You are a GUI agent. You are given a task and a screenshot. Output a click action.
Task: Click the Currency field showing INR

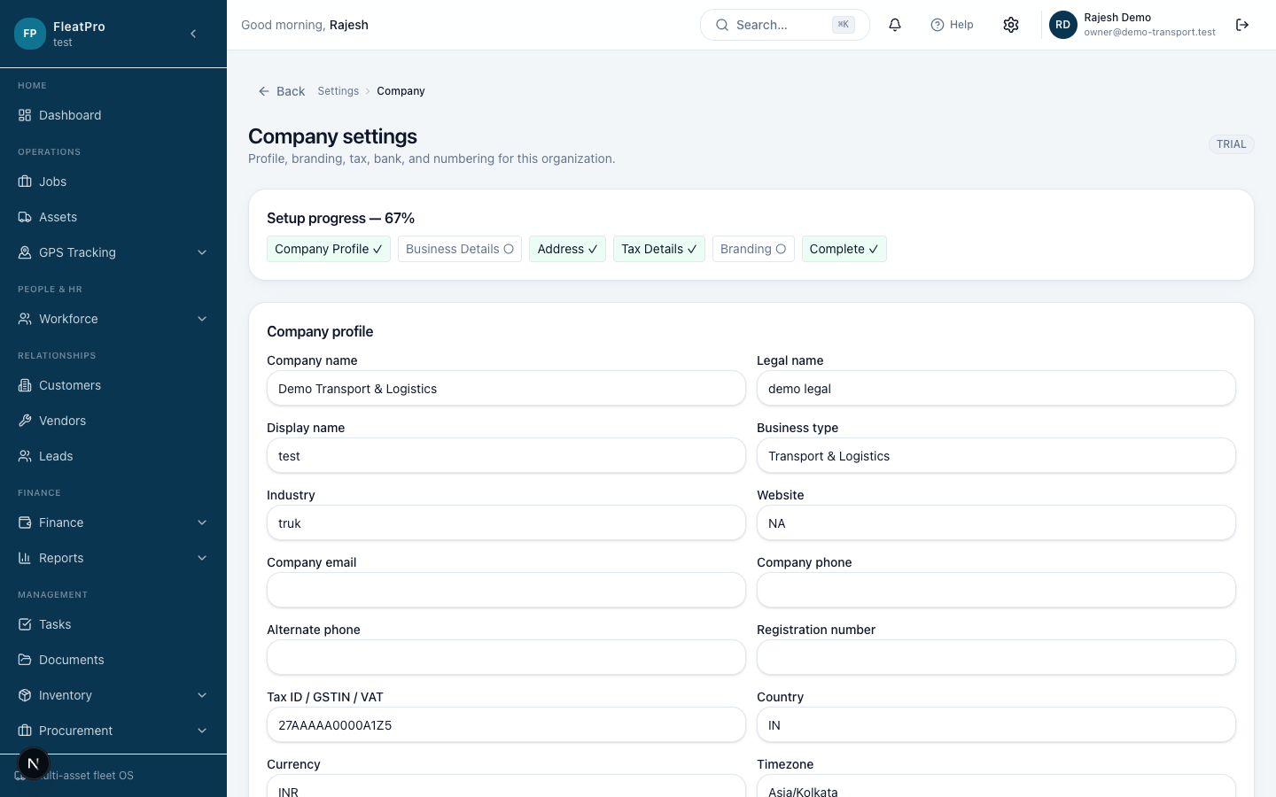tap(506, 786)
